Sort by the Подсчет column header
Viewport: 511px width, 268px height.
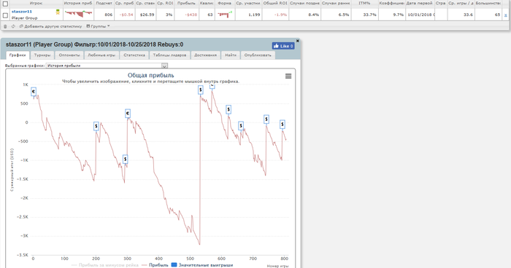(104, 3)
